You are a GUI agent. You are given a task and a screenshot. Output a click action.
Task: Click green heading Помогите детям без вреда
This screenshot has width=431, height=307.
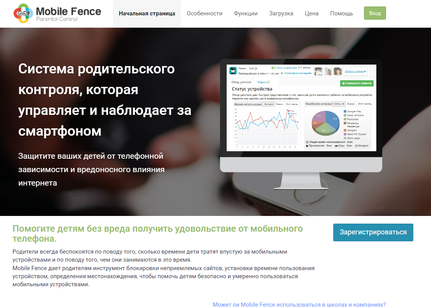tap(157, 234)
